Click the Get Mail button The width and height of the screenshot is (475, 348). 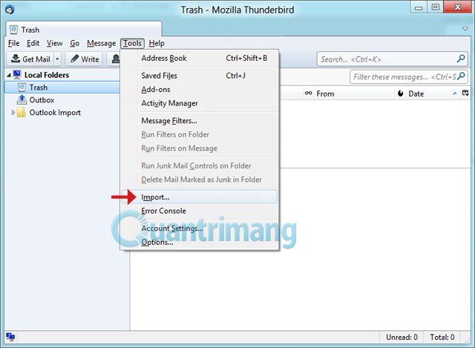tap(30, 59)
